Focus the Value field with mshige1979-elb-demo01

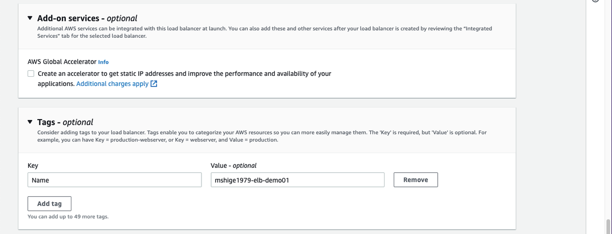tap(297, 180)
